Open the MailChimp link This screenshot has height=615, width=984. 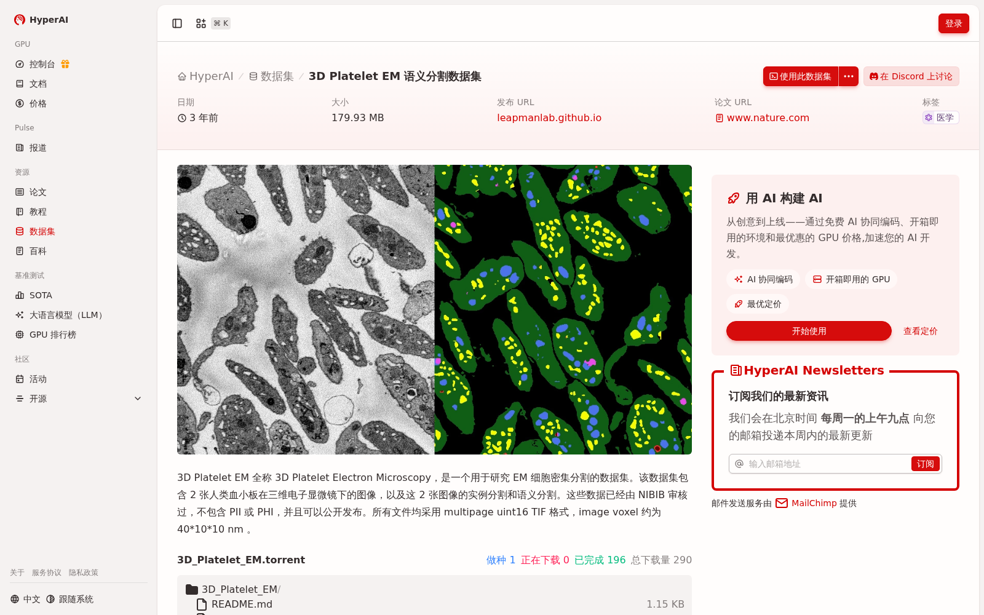[814, 503]
